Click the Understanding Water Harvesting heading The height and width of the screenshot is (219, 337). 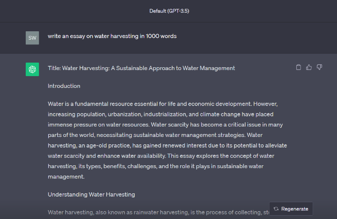(91, 194)
